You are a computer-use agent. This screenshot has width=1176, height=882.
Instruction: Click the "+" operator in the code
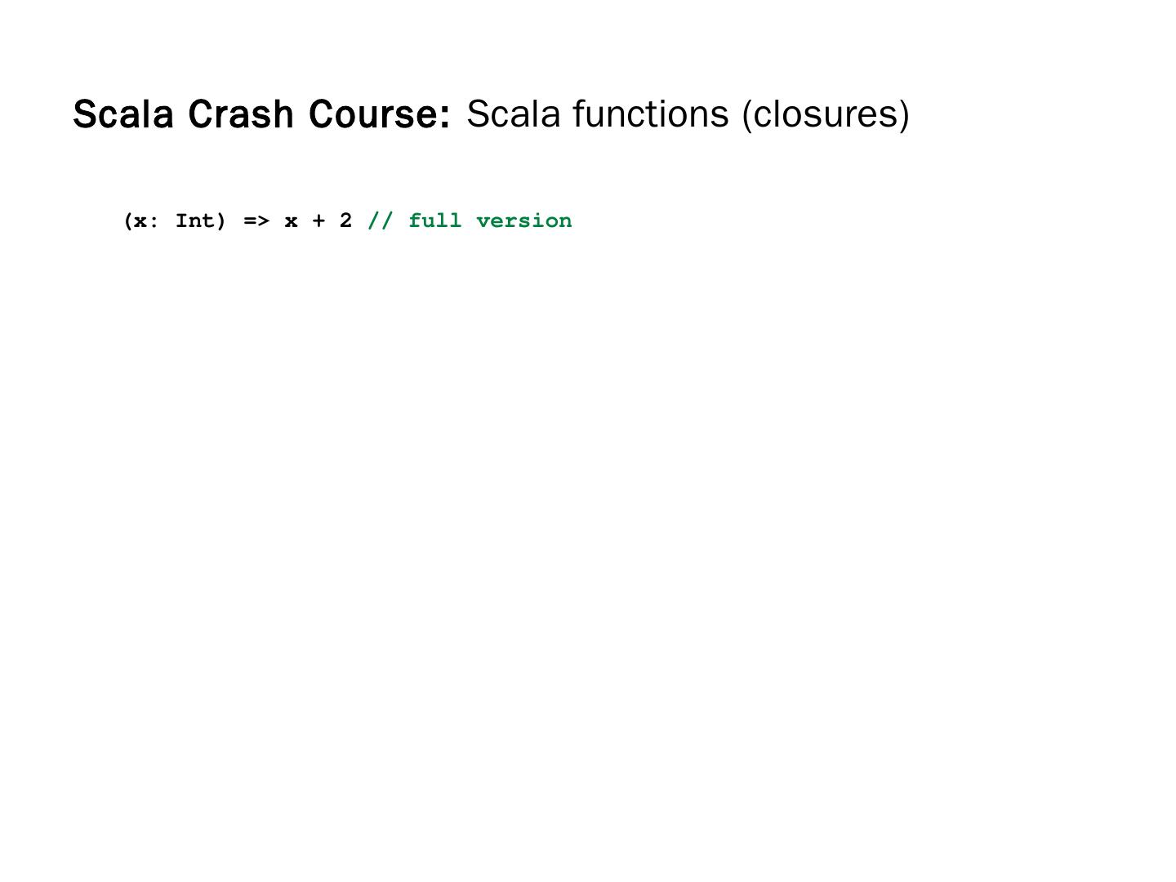(318, 221)
